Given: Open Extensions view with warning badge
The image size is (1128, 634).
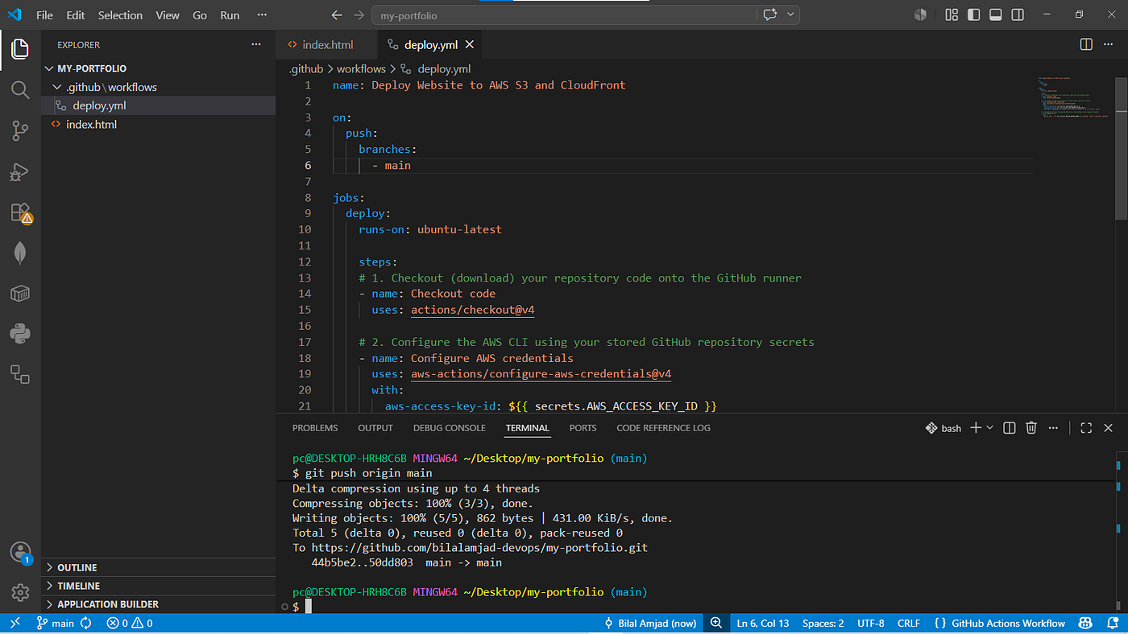Looking at the screenshot, I should 20,212.
